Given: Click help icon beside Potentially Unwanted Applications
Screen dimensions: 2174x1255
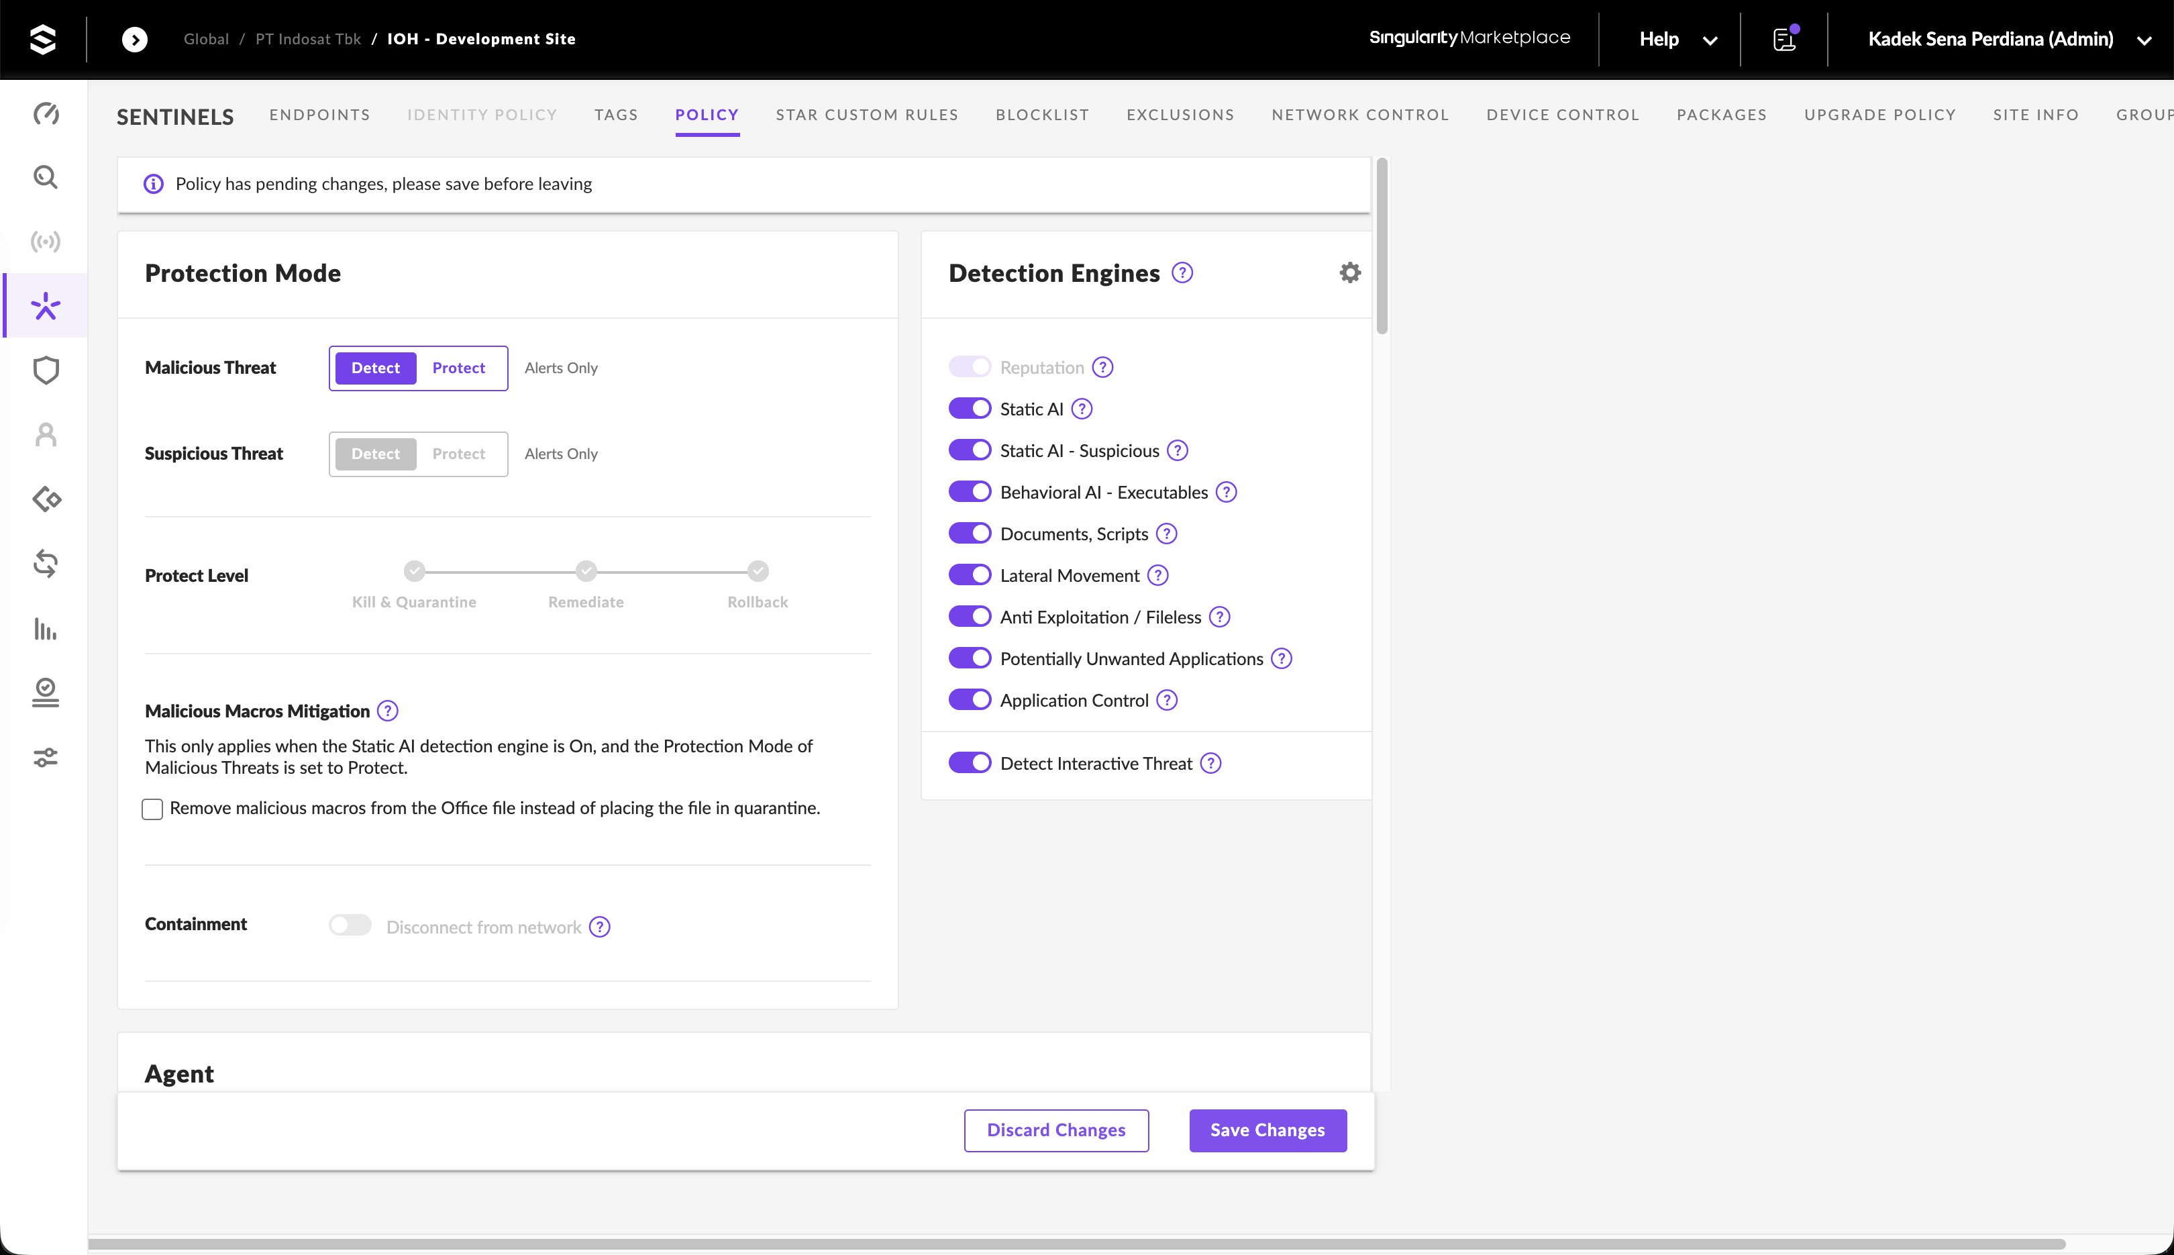Looking at the screenshot, I should 1282,660.
